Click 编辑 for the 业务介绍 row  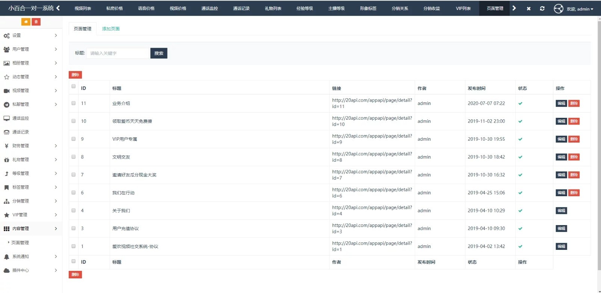[x=561, y=104]
